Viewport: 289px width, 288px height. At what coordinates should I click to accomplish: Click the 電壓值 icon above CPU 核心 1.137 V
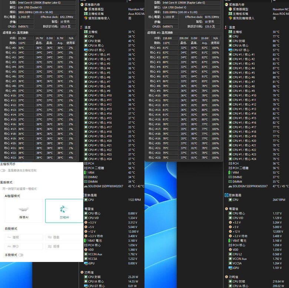[x=226, y=209]
